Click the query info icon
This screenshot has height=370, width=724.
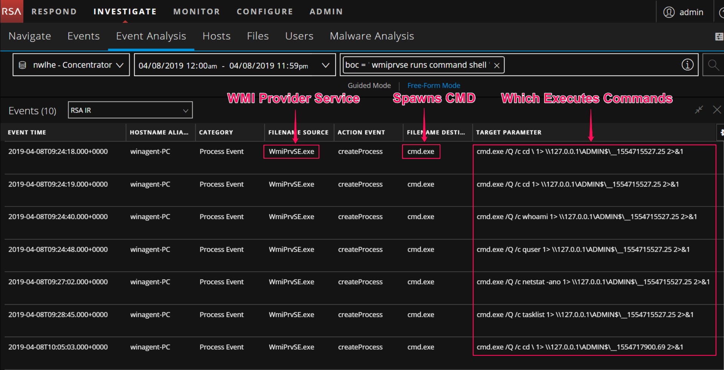pos(687,65)
